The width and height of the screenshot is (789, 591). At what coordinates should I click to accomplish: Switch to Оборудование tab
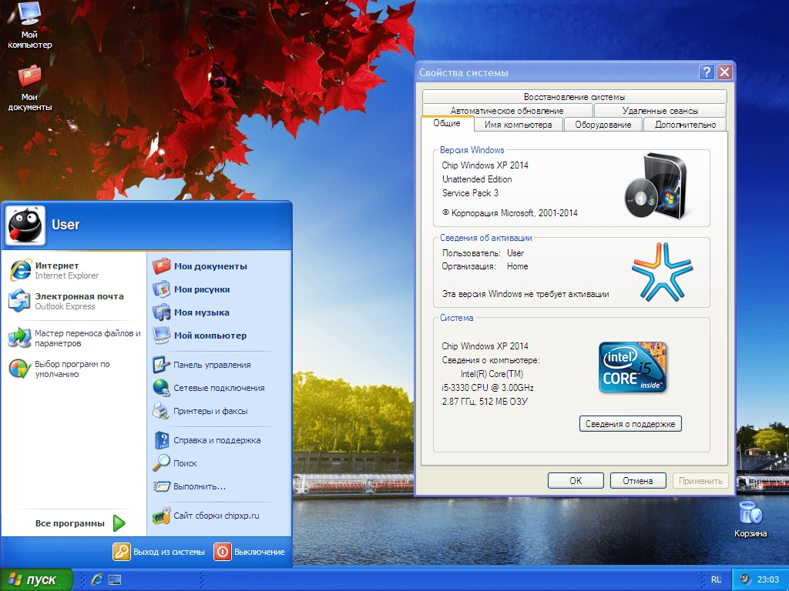coord(603,125)
